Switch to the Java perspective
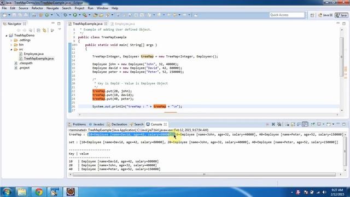 [x=341, y=15]
